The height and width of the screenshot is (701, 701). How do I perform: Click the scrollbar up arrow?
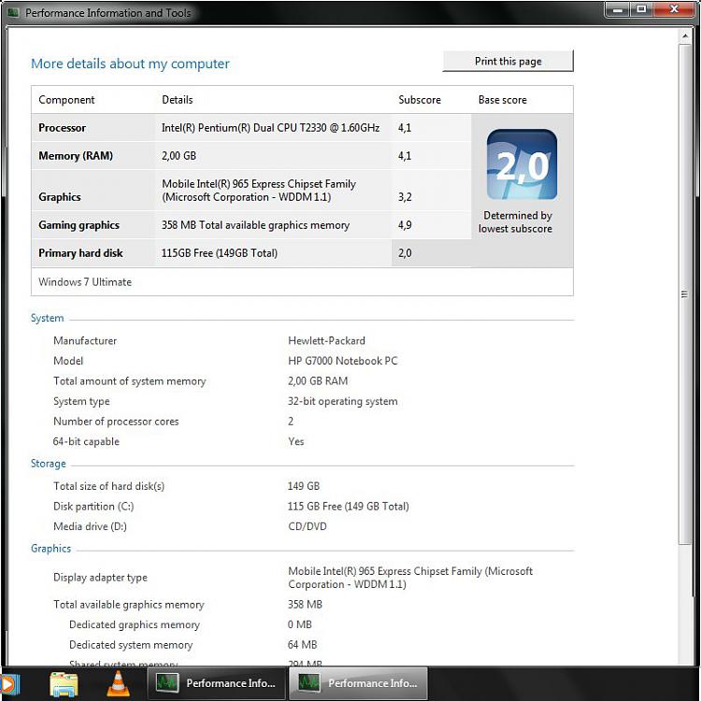coord(684,36)
